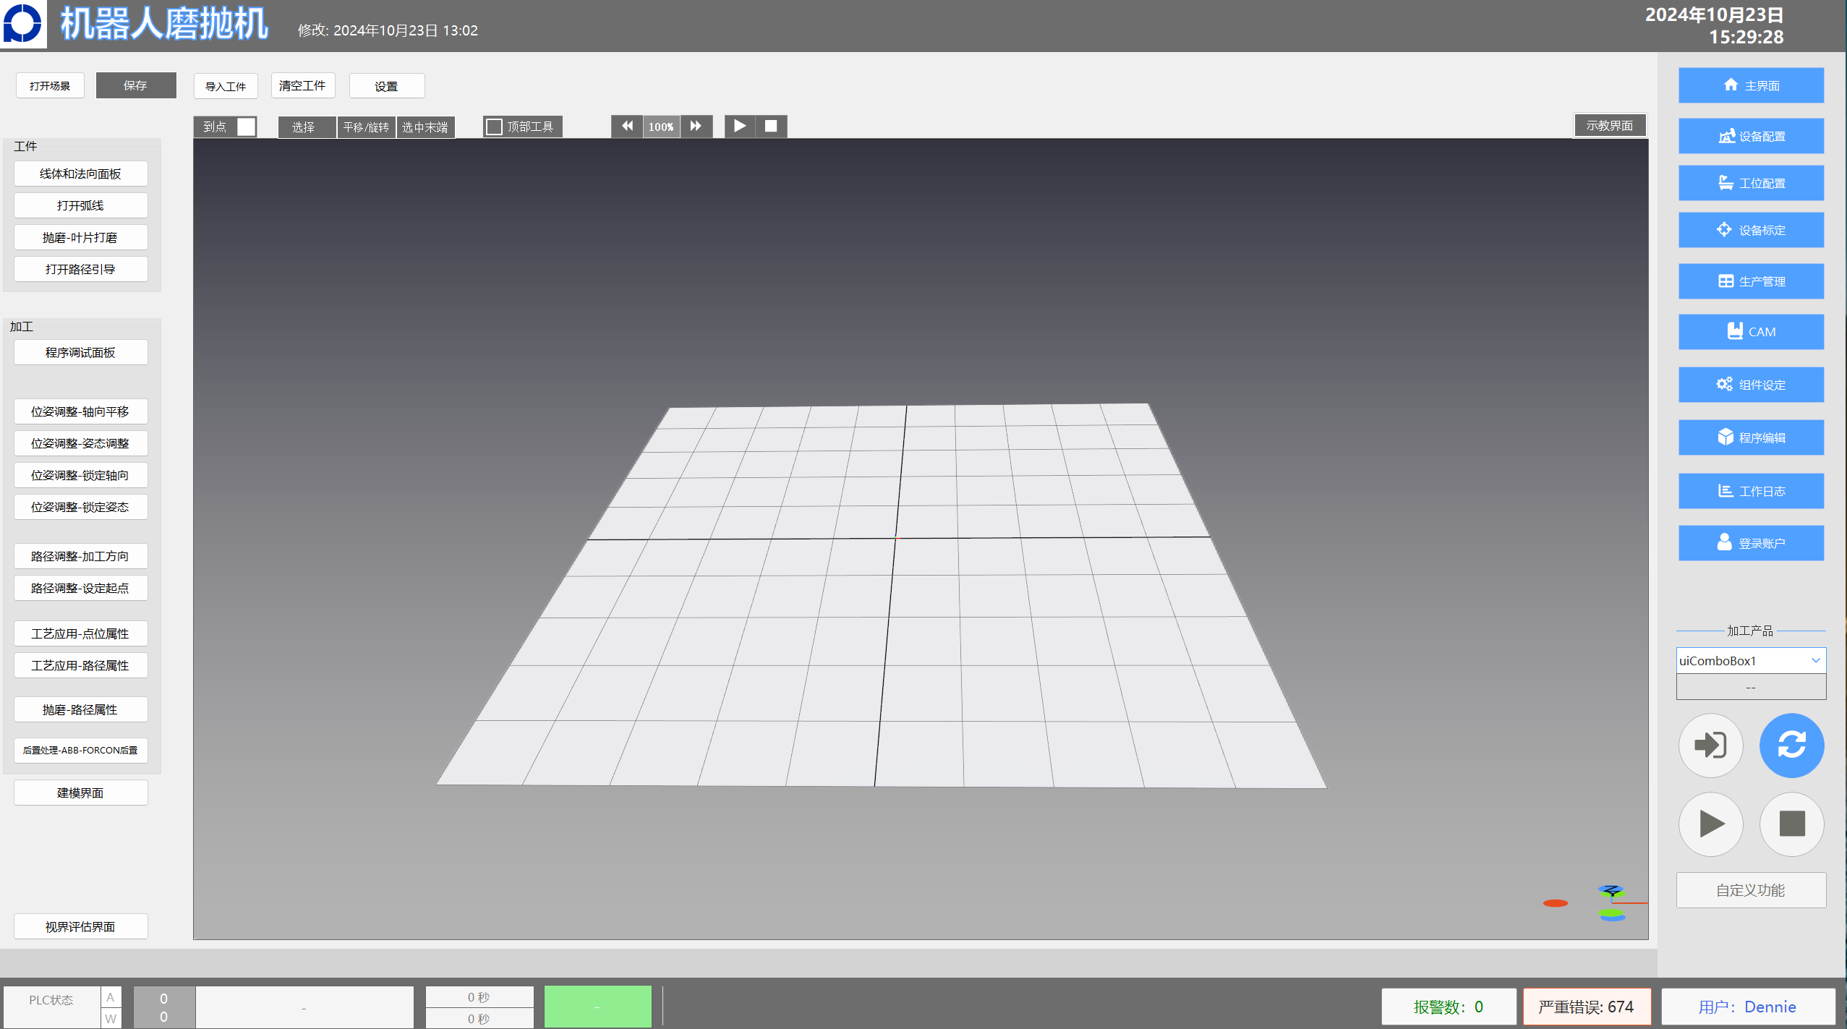Image resolution: width=1847 pixels, height=1029 pixels.
Task: Click 位姿调整-锁定轴向
Action: (80, 475)
